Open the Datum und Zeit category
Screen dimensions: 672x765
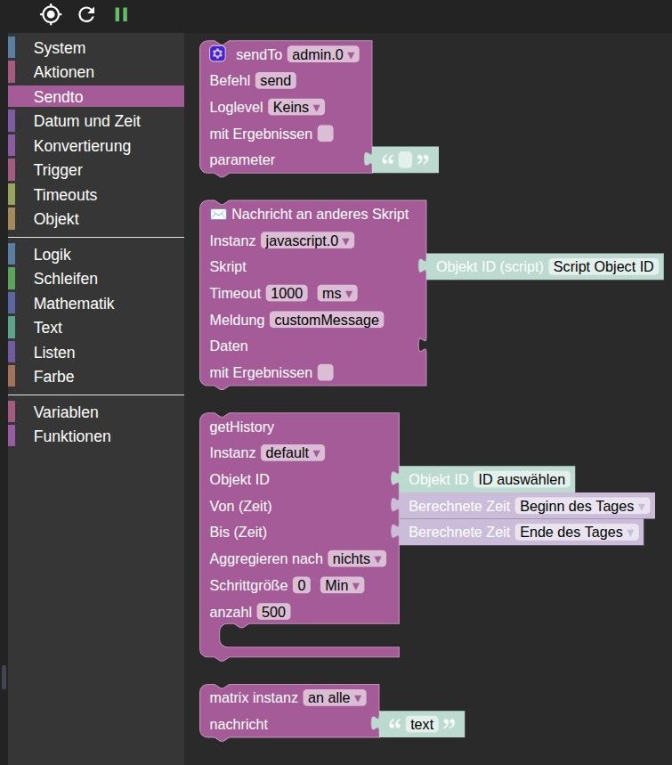coord(96,120)
